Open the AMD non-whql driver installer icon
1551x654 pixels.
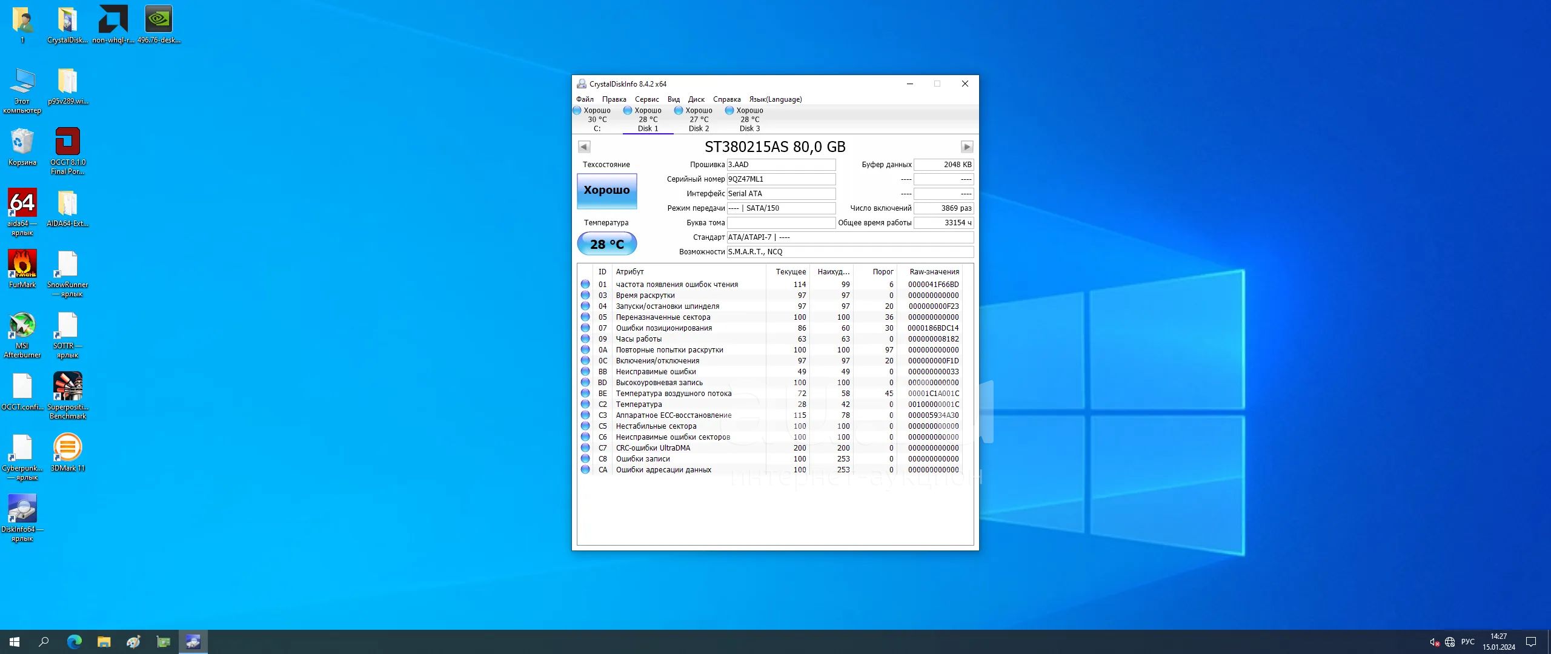coord(113,25)
